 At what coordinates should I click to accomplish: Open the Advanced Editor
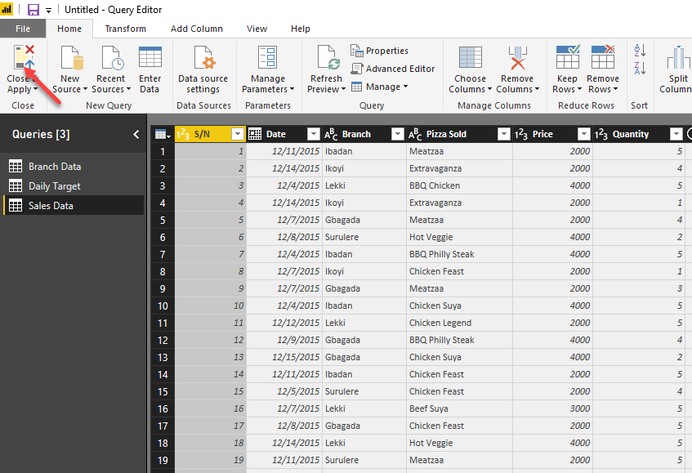392,69
